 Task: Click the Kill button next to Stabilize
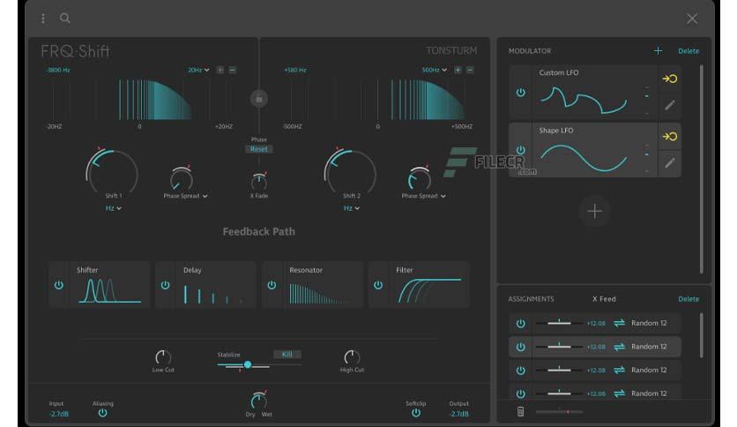coord(287,355)
